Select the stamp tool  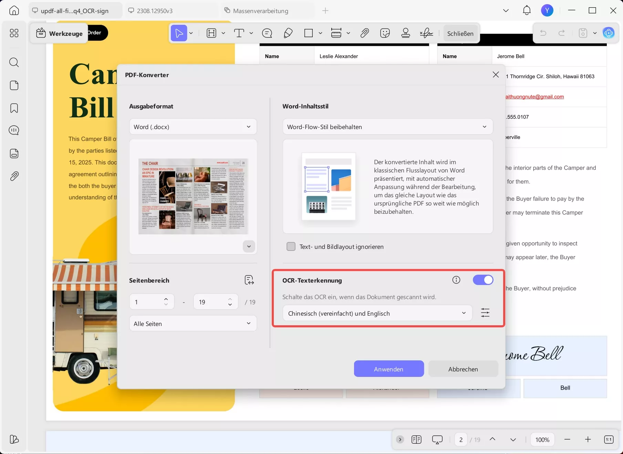coord(405,33)
